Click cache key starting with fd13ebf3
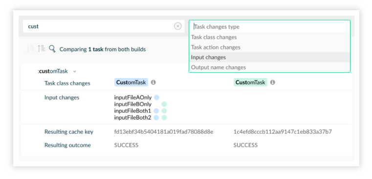This screenshot has width=372, height=179. point(164,132)
